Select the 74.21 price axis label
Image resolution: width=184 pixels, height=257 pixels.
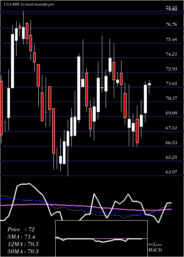[171, 54]
